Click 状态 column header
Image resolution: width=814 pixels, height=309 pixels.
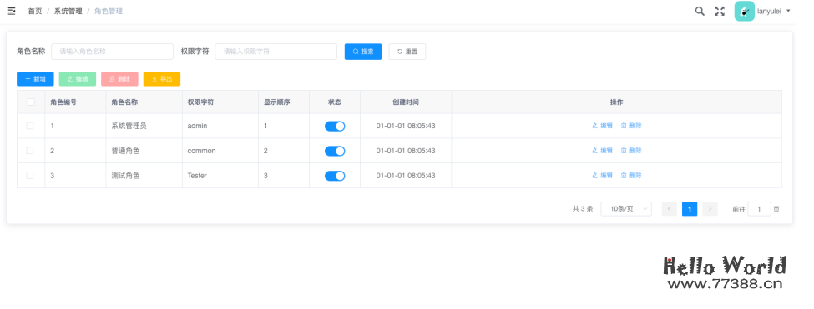(x=335, y=102)
